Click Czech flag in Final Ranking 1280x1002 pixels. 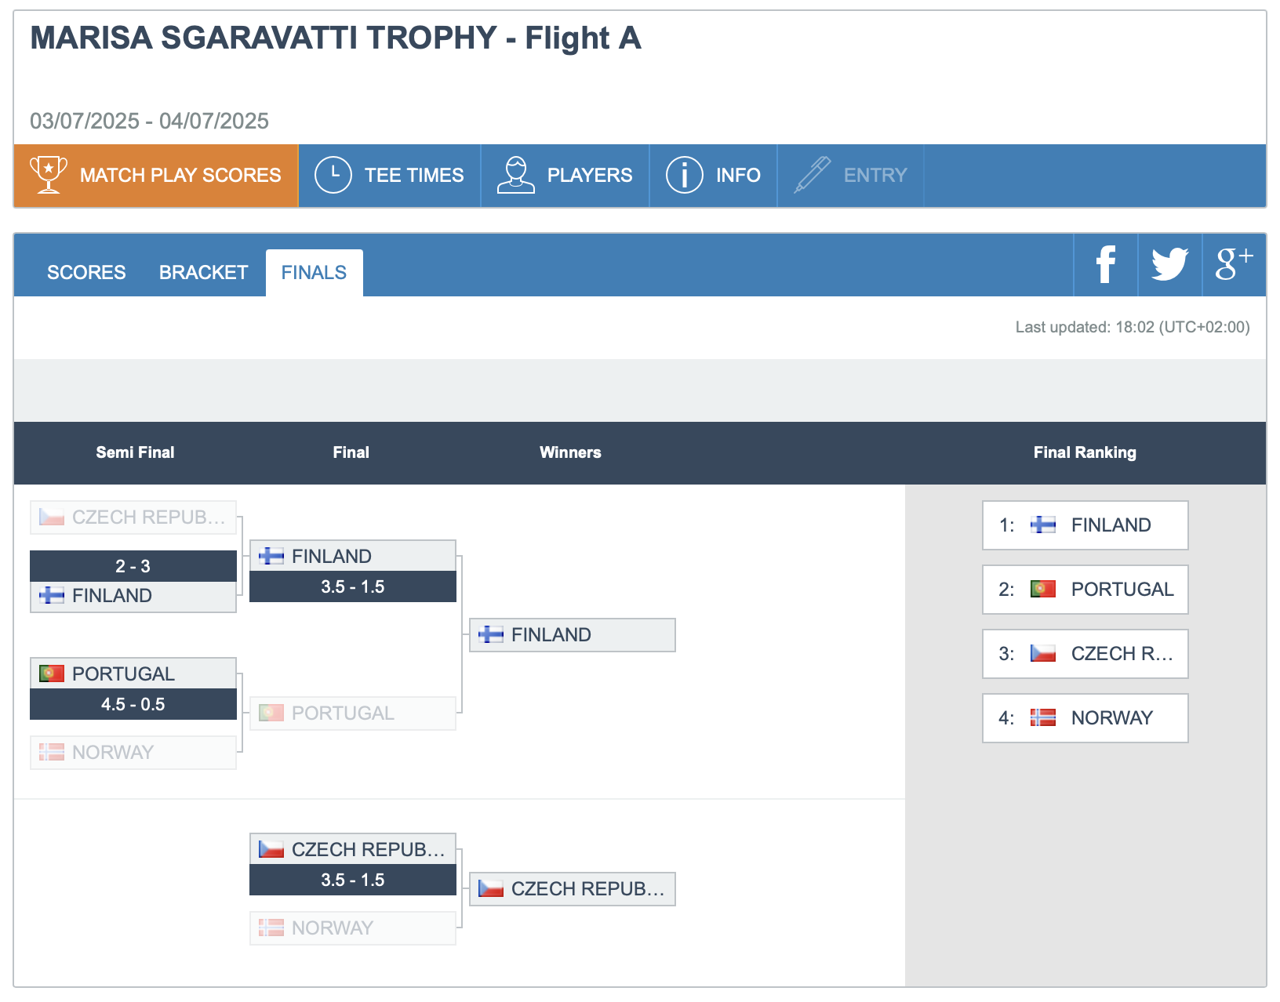[x=1042, y=654]
